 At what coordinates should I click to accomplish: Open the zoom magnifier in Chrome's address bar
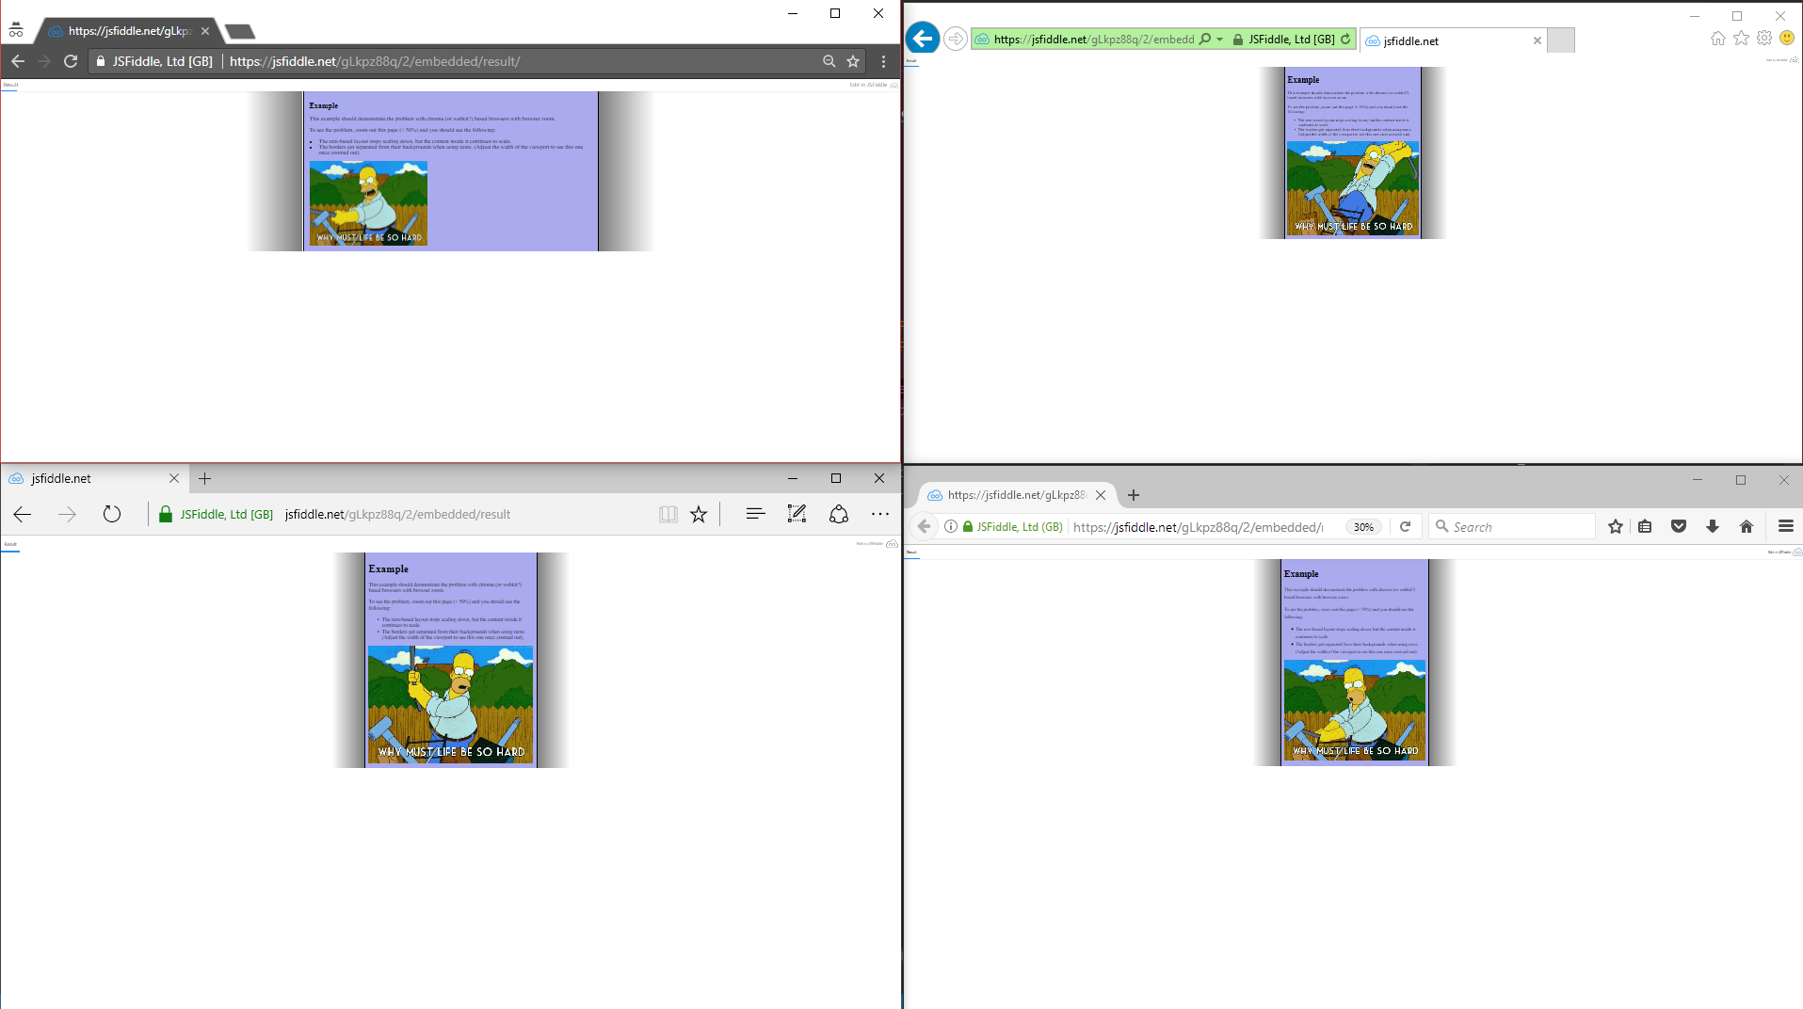[829, 61]
